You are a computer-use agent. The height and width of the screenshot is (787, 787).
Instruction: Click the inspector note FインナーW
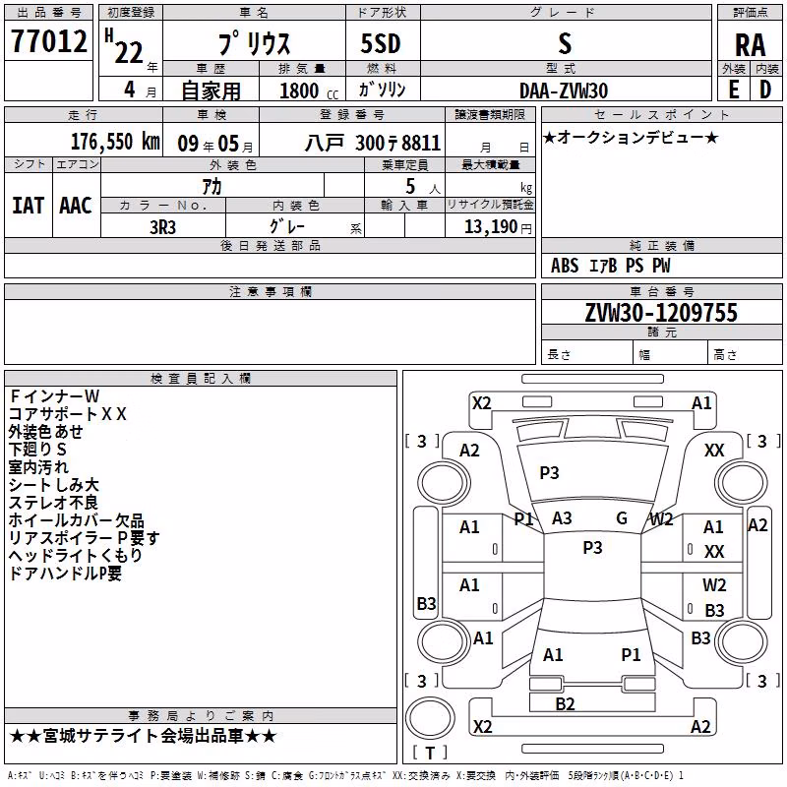[54, 396]
